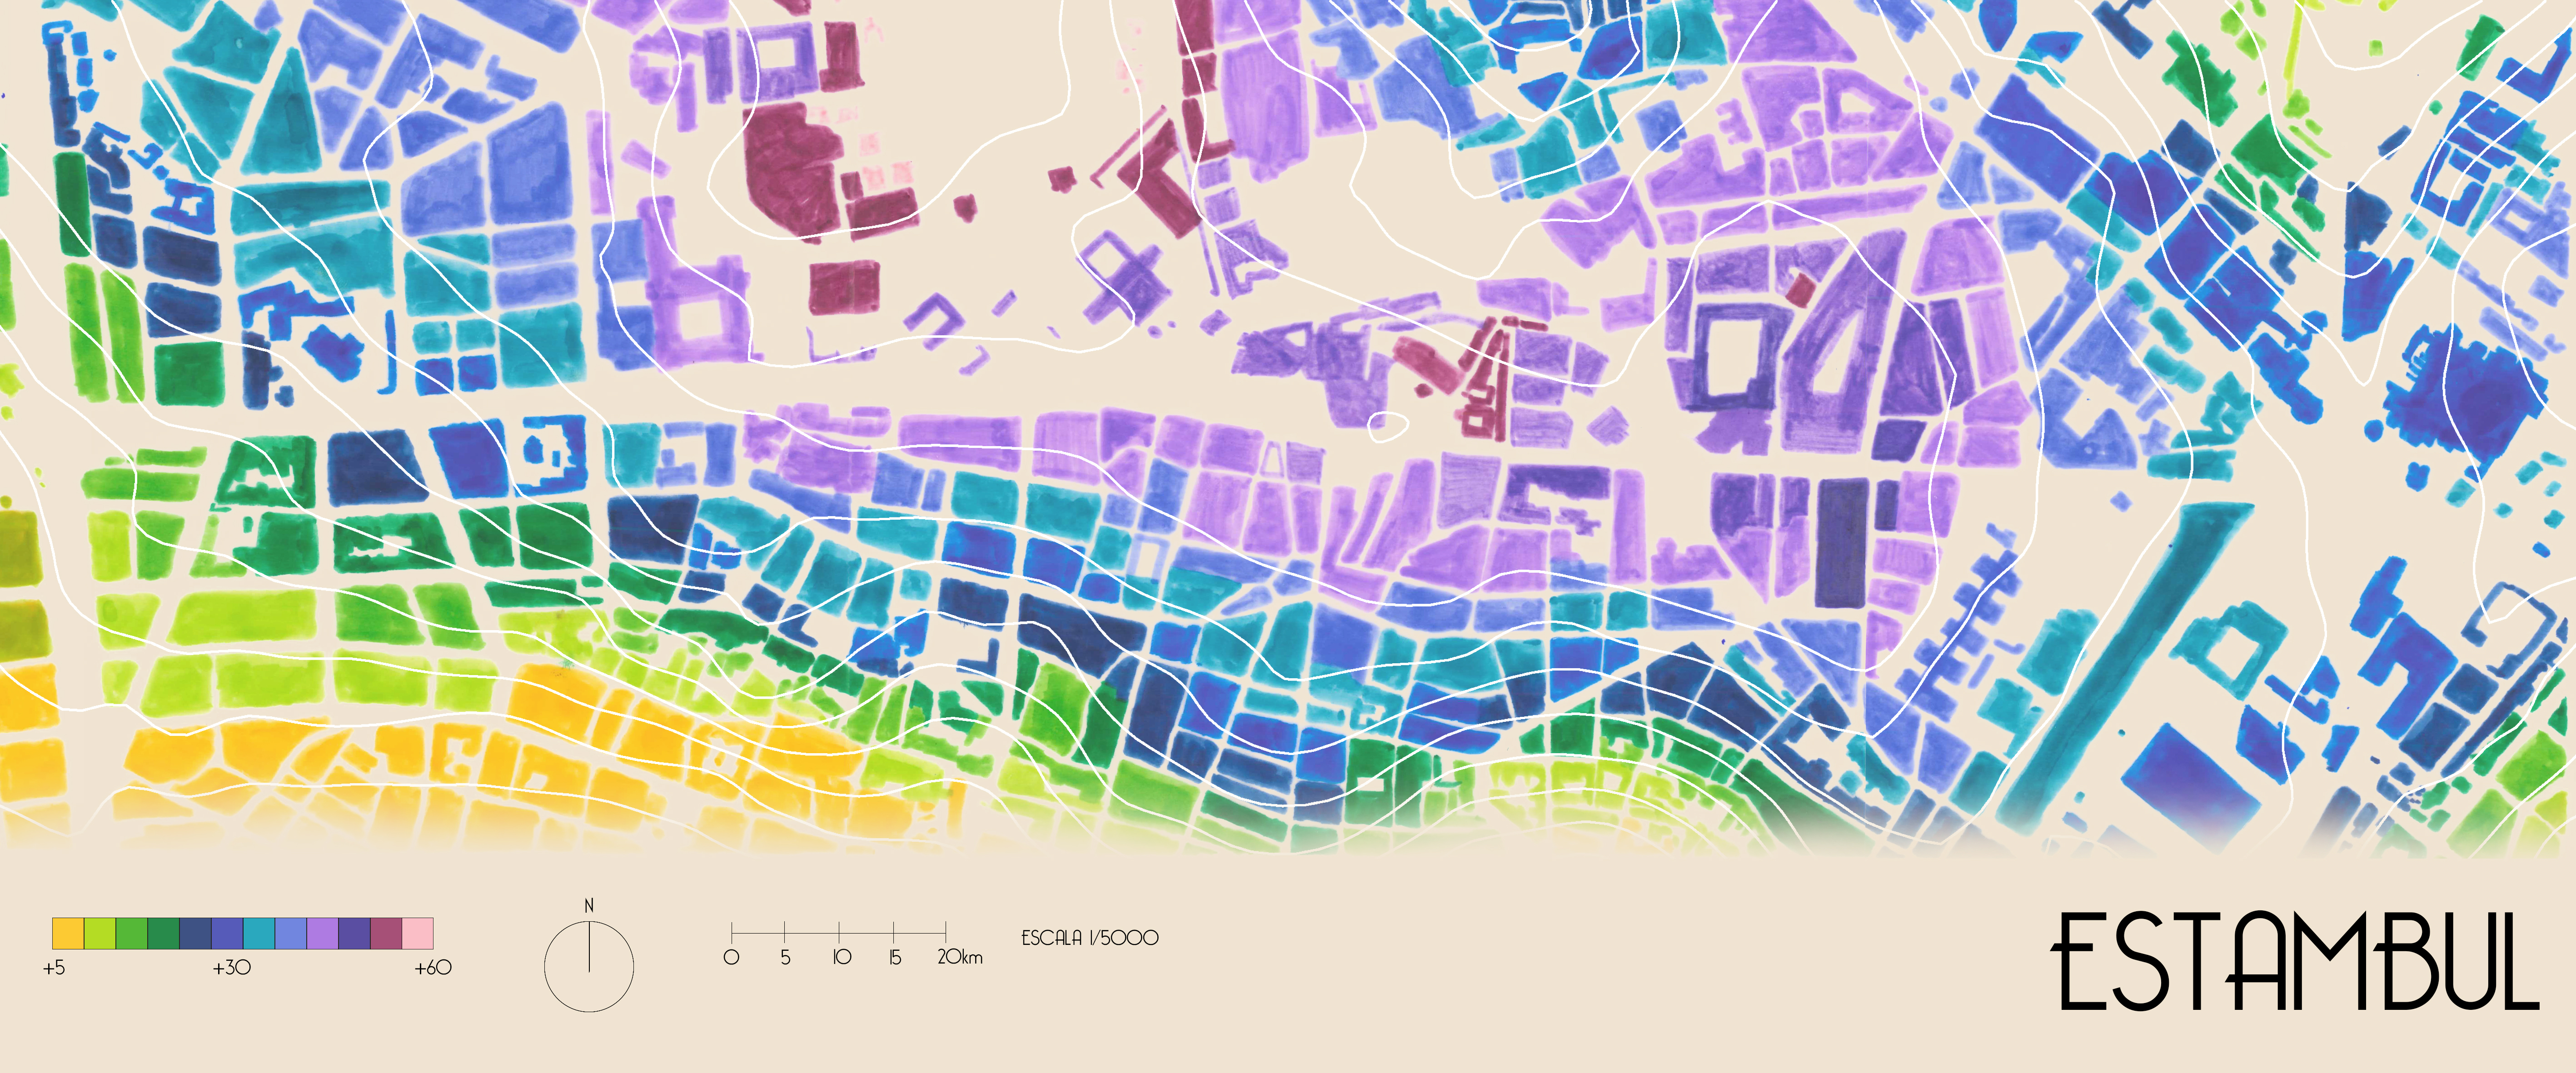
Task: Click the 15 mark on scale bar
Action: 895,957
